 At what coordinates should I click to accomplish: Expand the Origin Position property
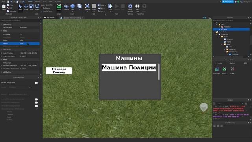[2, 53]
